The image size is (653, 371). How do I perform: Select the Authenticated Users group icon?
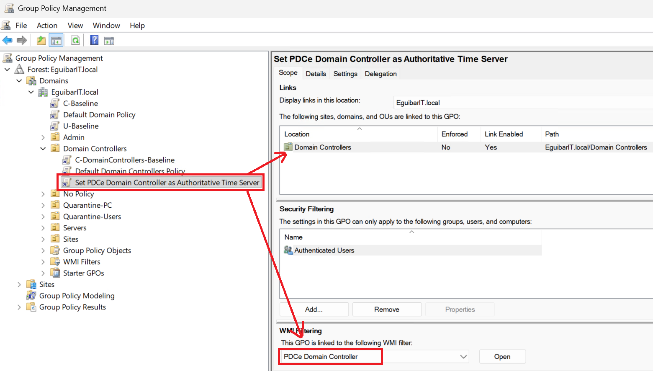pyautogui.click(x=288, y=250)
